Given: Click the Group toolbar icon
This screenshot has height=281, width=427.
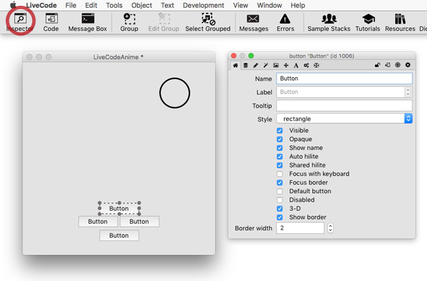Looking at the screenshot, I should 129,22.
